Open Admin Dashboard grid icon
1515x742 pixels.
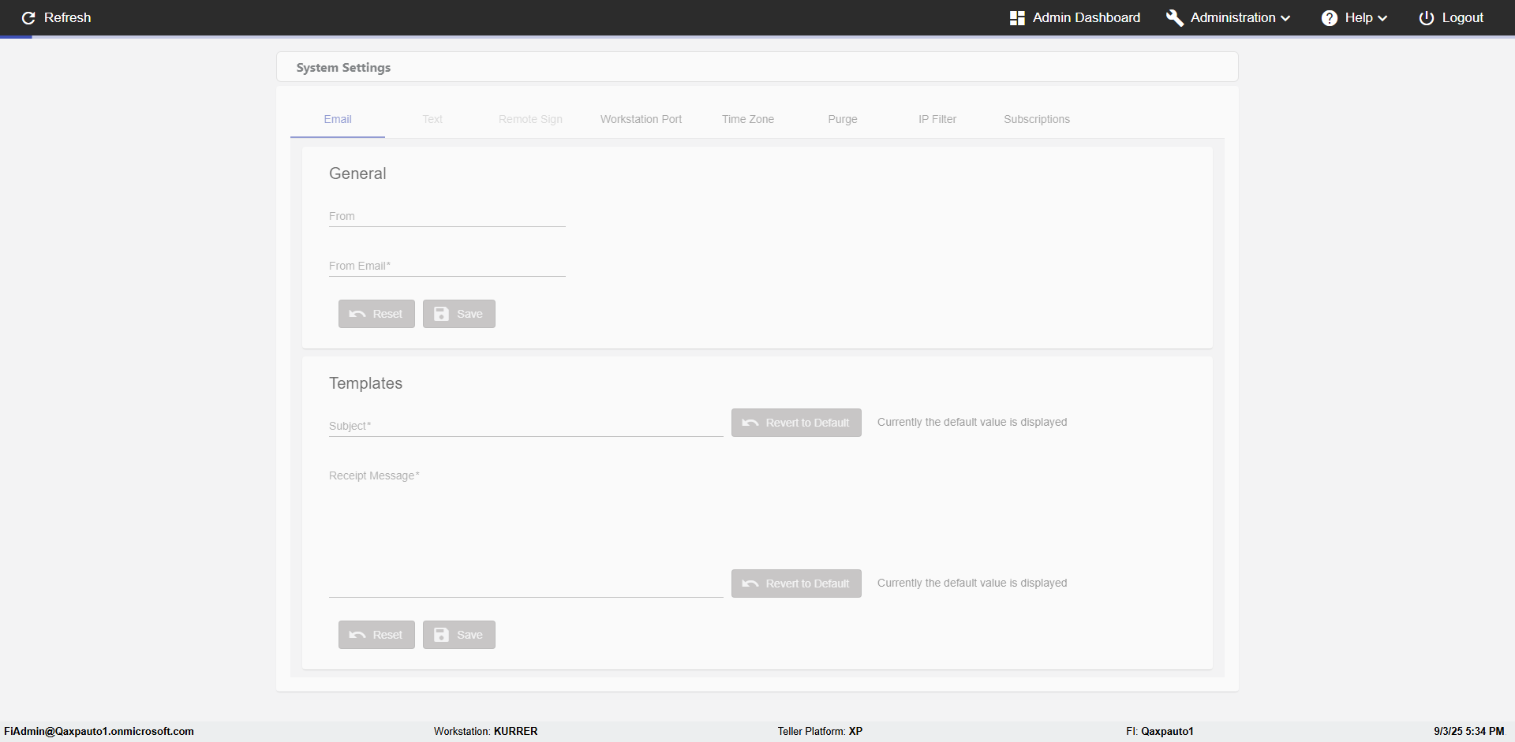click(x=1017, y=18)
